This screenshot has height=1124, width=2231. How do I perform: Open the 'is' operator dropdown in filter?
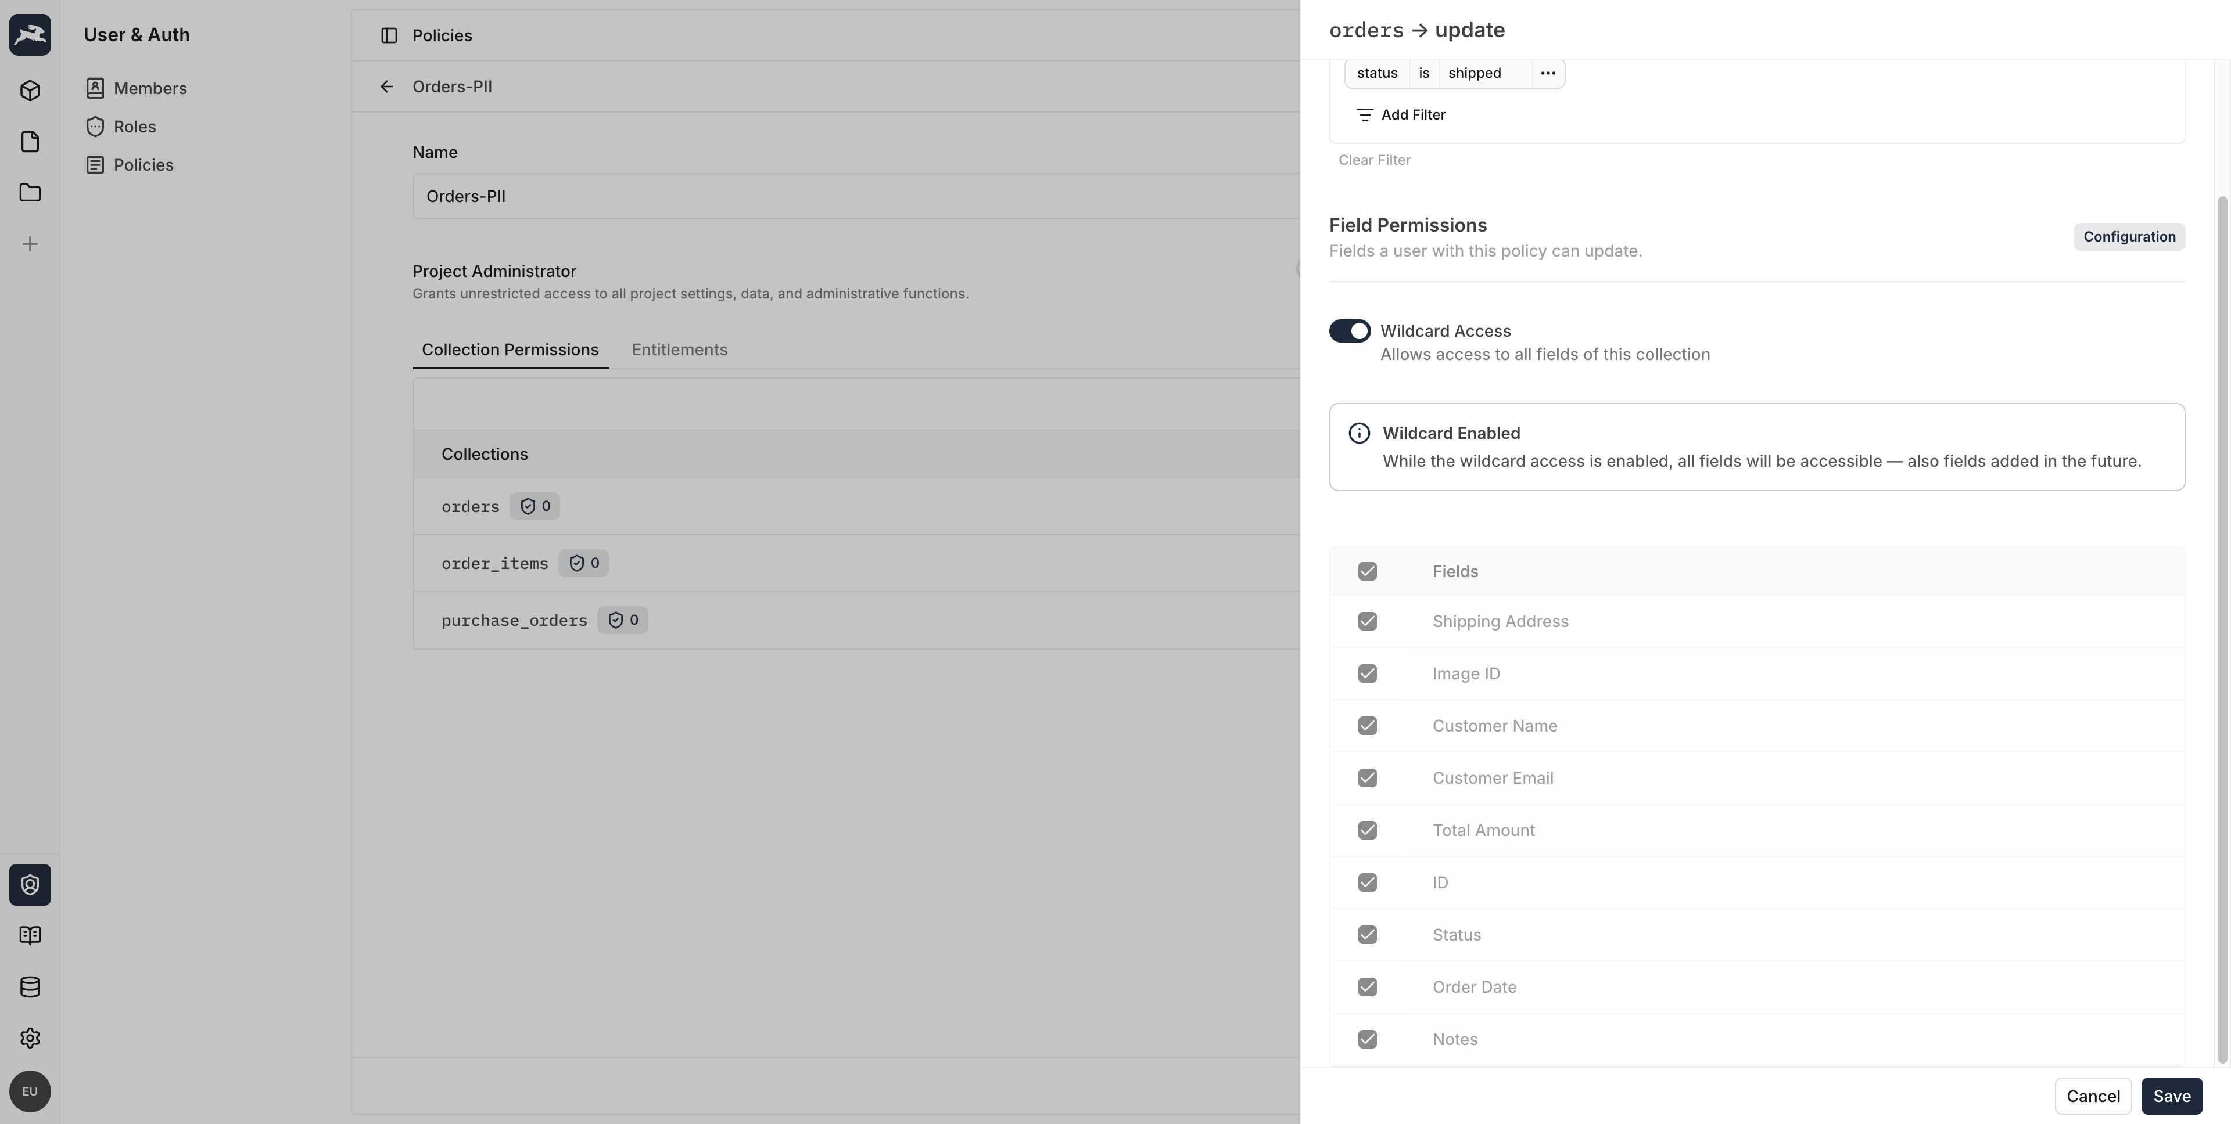1423,74
